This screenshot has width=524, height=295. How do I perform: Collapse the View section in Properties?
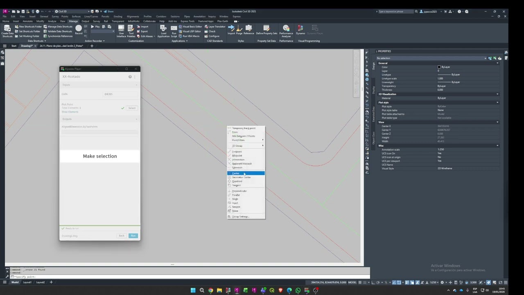pyautogui.click(x=497, y=122)
